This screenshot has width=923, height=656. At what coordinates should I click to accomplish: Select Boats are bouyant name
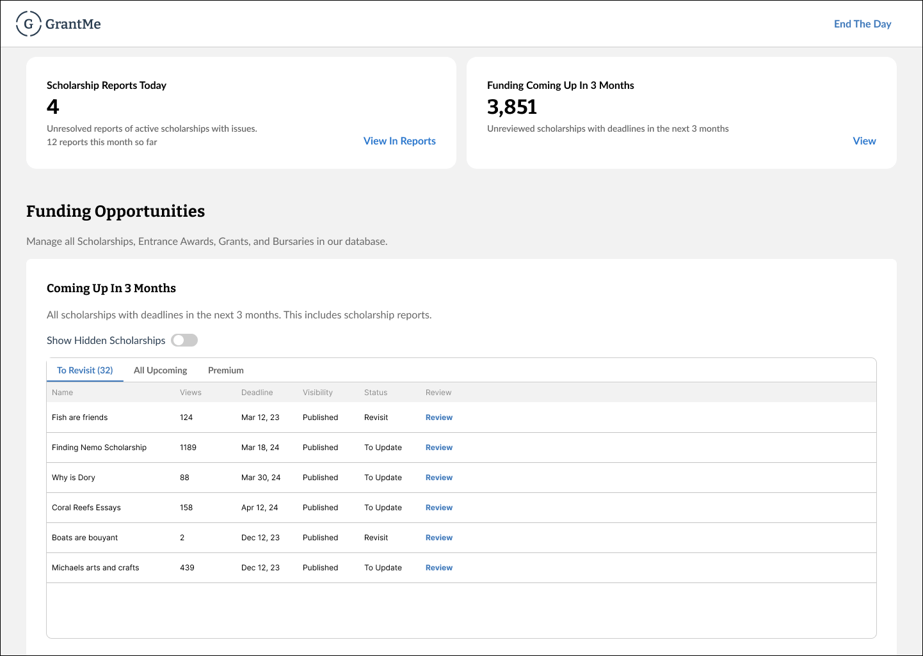[84, 538]
